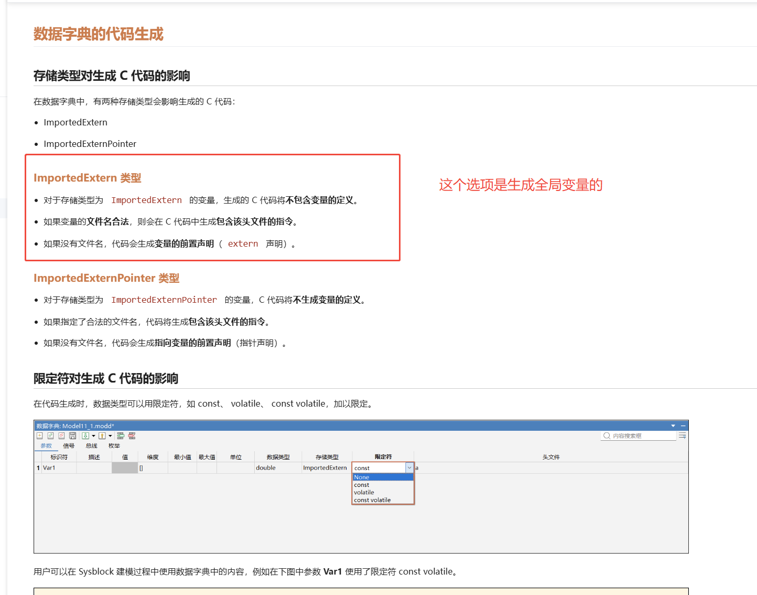Image resolution: width=757 pixels, height=595 pixels.
Task: Click the red delete row icon
Action: (132, 435)
